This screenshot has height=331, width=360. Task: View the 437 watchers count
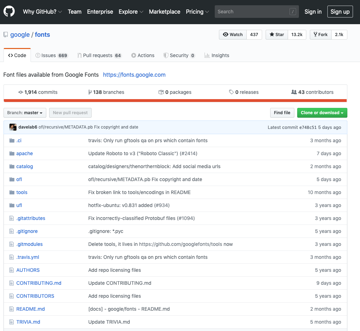coord(254,35)
